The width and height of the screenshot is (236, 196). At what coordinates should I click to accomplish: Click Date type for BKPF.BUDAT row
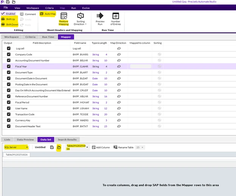95,84
